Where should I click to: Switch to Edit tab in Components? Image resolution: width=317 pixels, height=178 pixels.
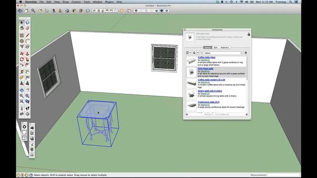pos(215,47)
